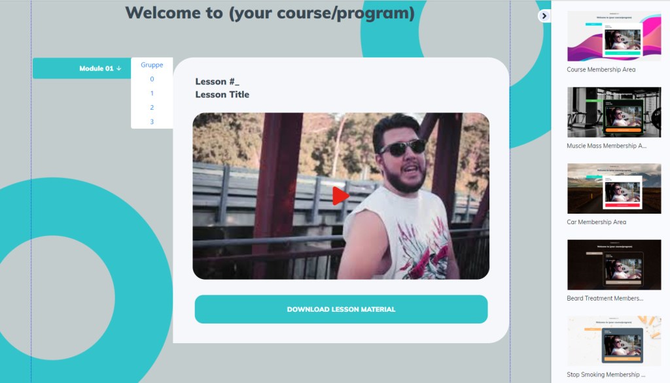Viewport: 670px width, 383px height.
Task: Choose option 1 in Gruppe list
Action: click(x=152, y=93)
